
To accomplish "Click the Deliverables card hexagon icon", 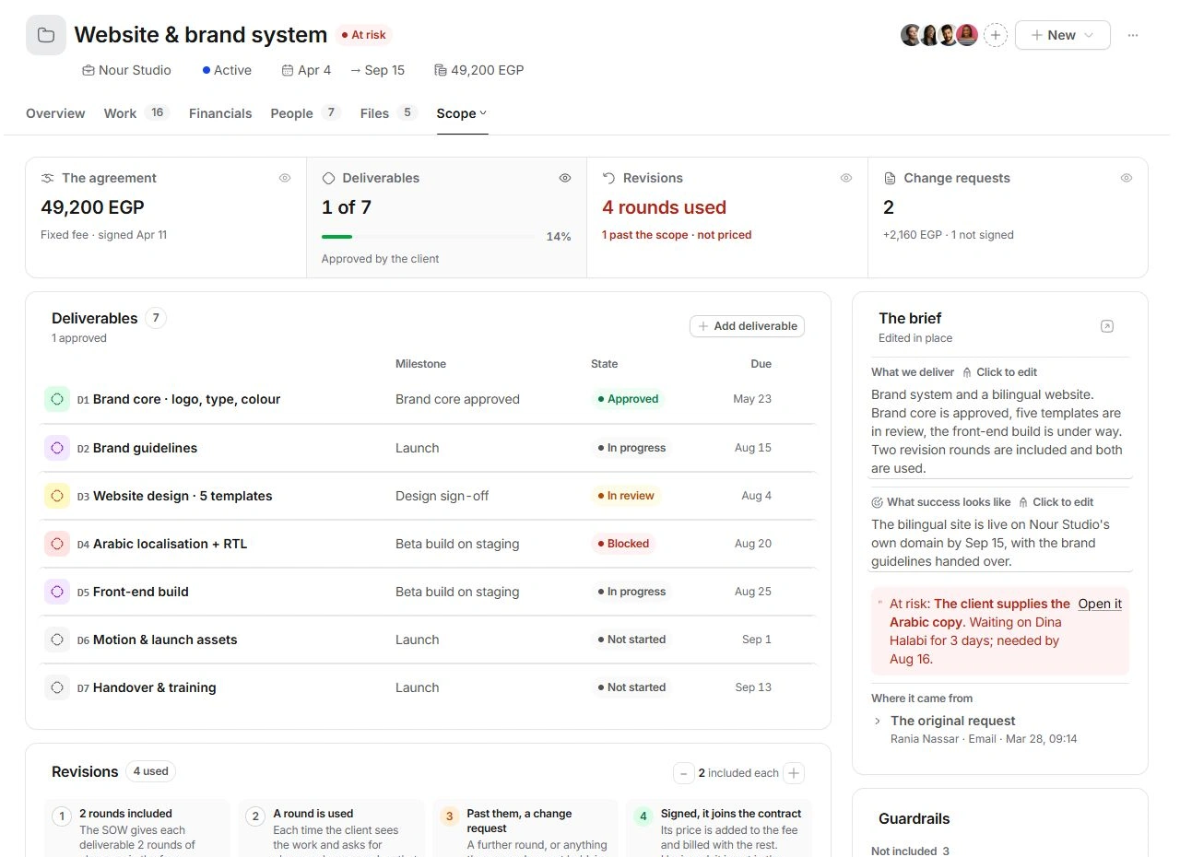I will pos(328,178).
